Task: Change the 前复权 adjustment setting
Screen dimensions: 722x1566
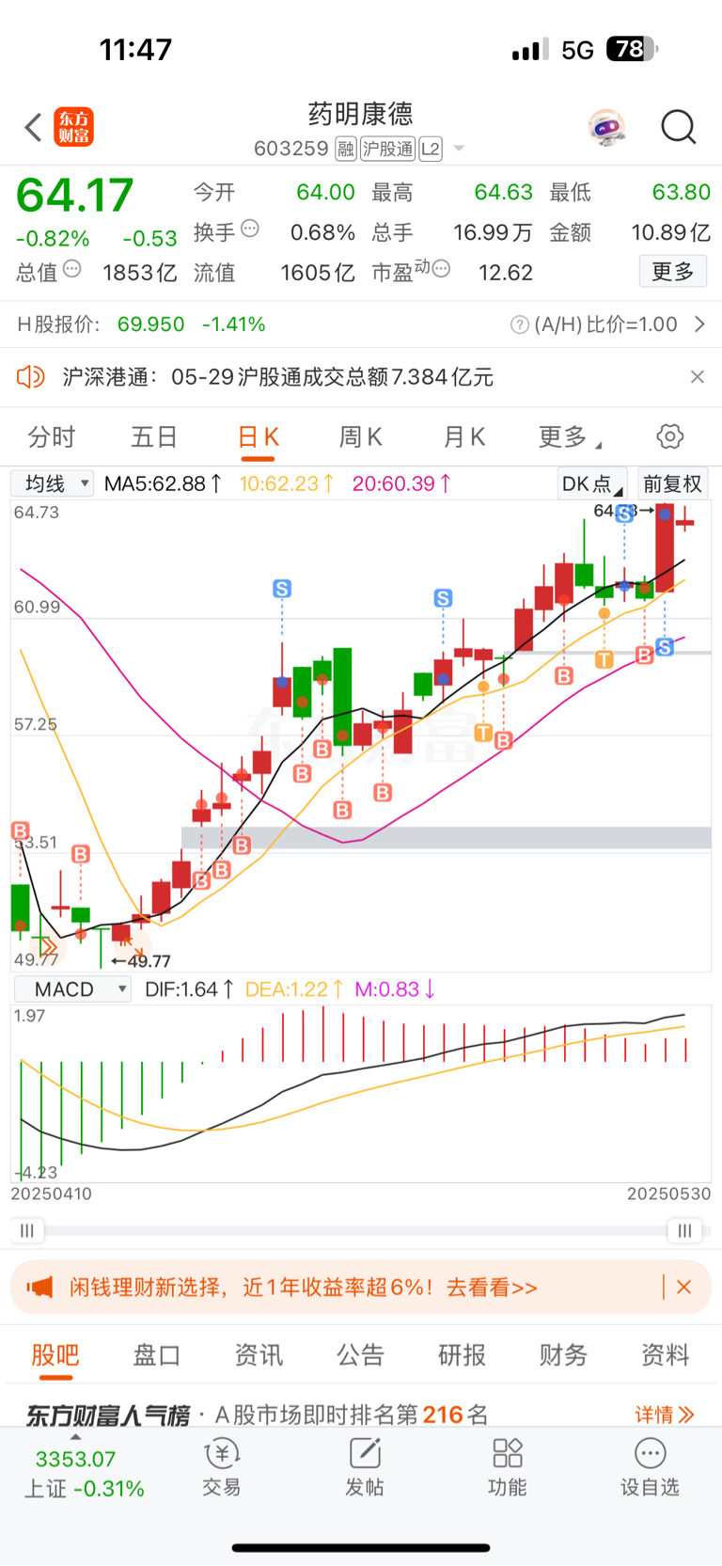Action: pos(672,483)
